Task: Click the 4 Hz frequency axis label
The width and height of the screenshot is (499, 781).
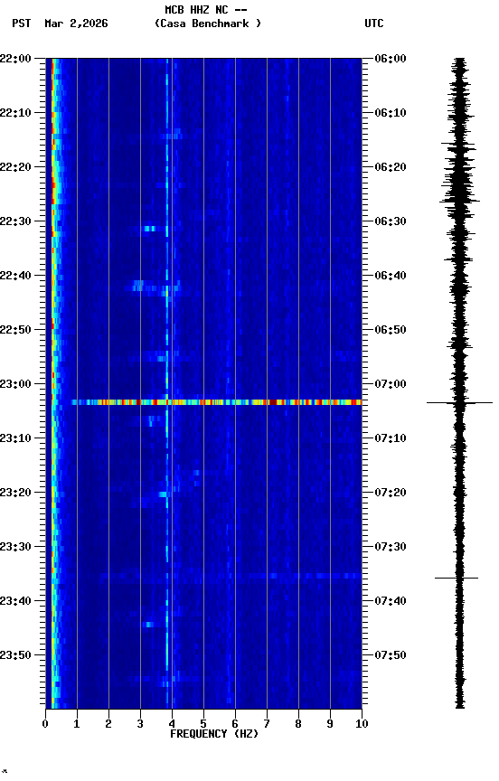Action: click(172, 724)
